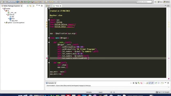Focus the Quick Access search field
This screenshot has height=96, width=171.
pos(144,2)
